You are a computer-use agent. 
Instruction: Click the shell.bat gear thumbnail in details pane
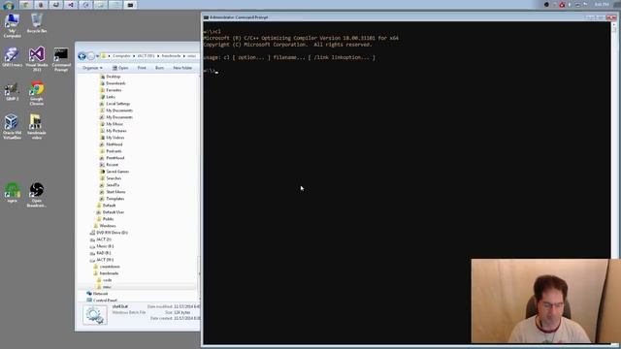(x=95, y=315)
